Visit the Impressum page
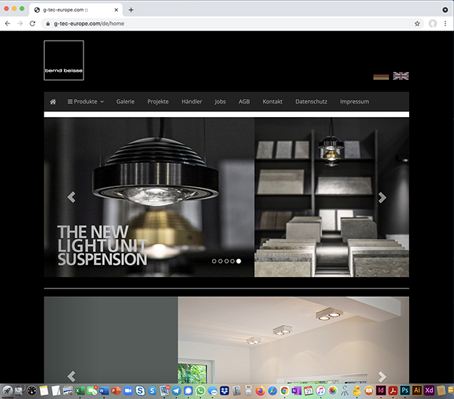The height and width of the screenshot is (399, 454). pos(354,101)
